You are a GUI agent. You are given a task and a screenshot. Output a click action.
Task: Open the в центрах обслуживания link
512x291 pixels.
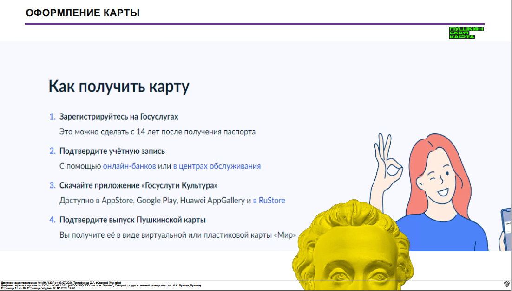(217, 166)
